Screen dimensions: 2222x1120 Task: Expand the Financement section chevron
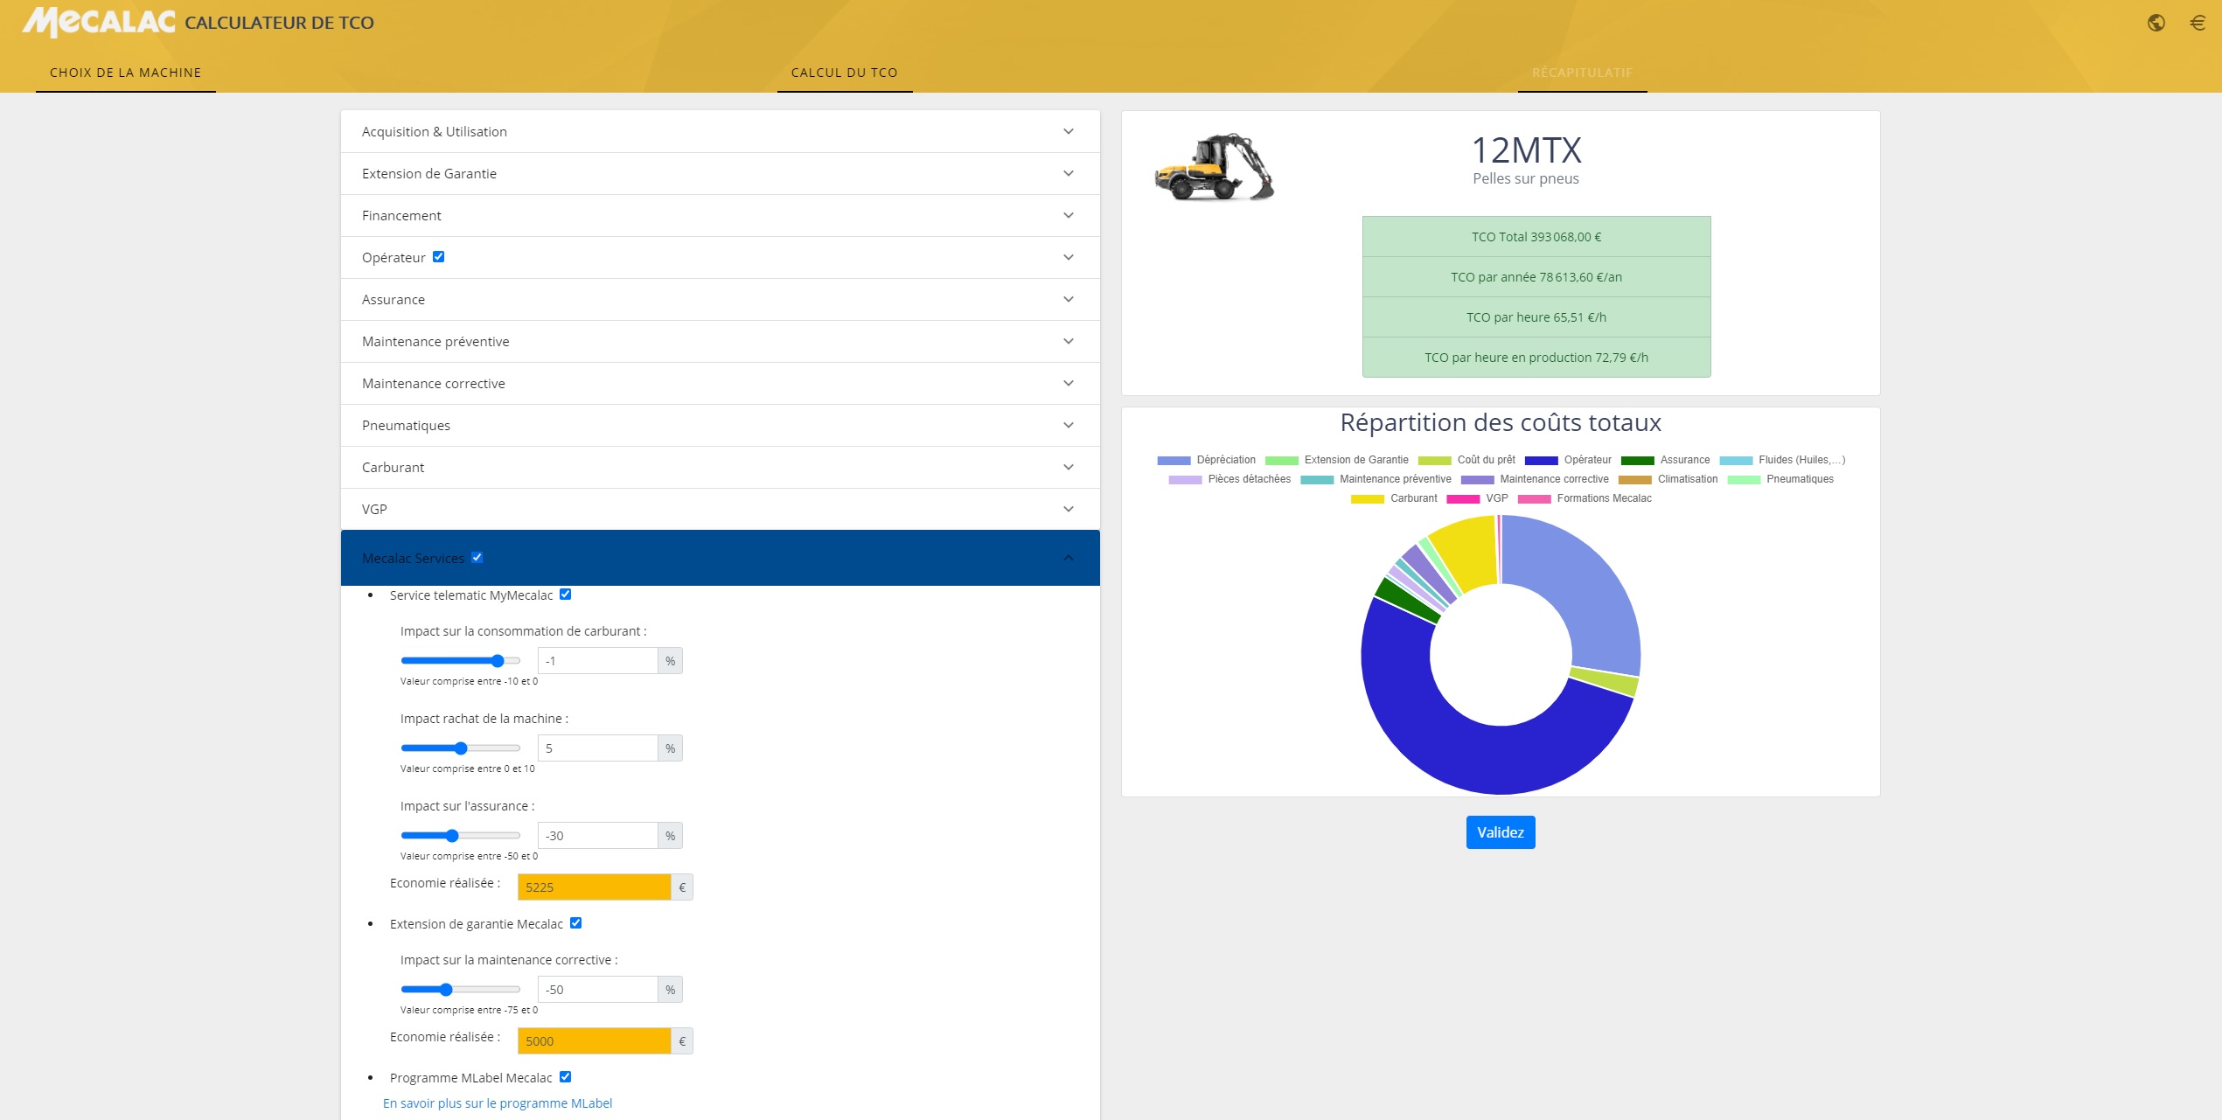pos(1068,215)
